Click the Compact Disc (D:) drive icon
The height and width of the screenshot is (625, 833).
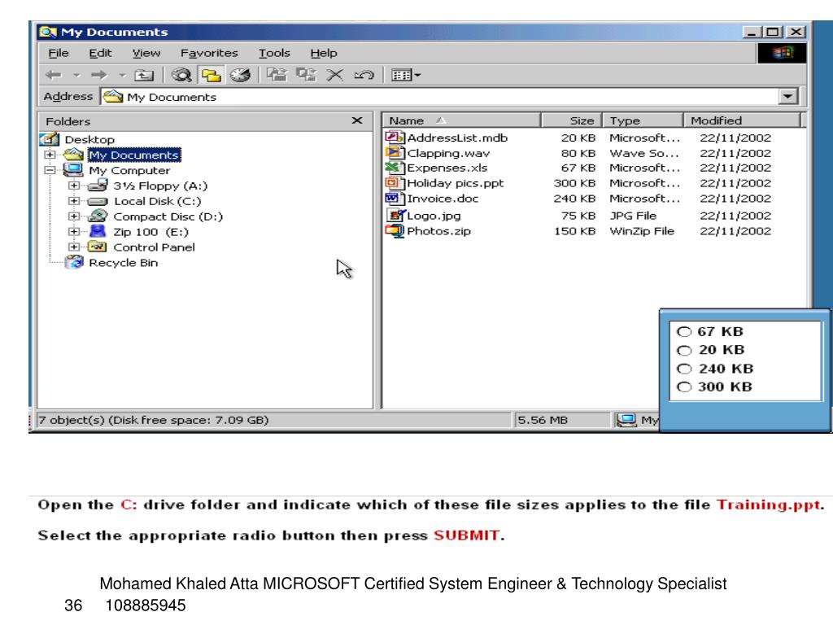[98, 216]
